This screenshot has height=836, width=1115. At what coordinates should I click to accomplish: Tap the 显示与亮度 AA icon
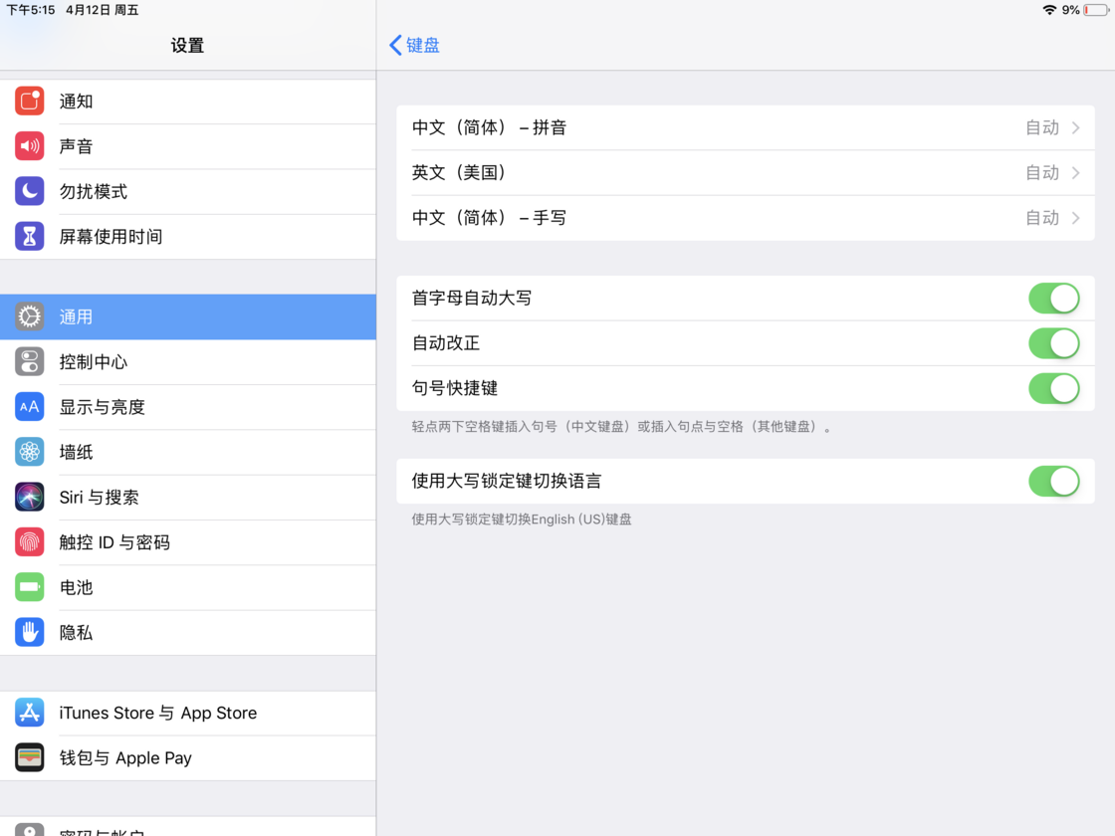pyautogui.click(x=29, y=407)
